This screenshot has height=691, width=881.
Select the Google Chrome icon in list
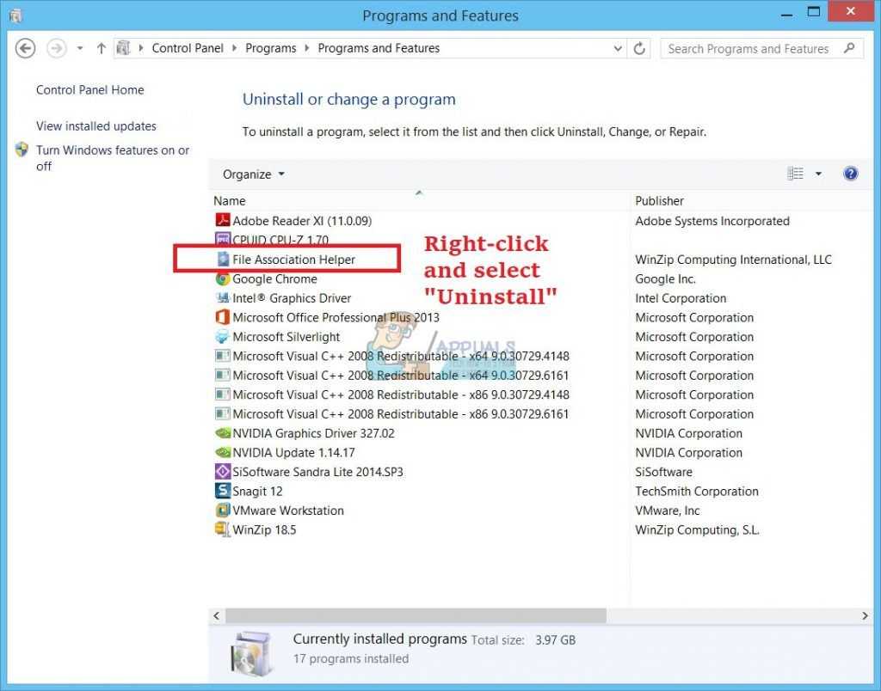click(x=223, y=279)
